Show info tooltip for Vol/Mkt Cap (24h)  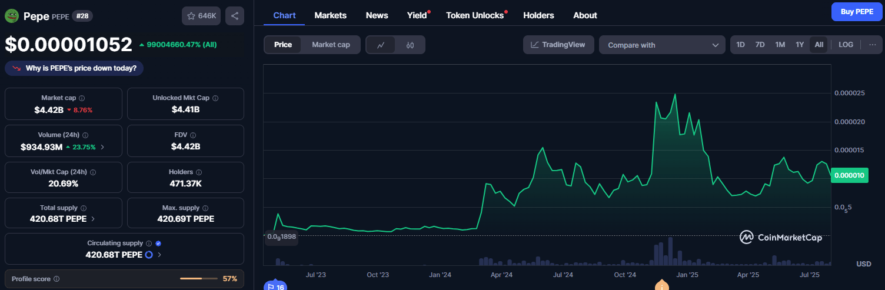pos(93,172)
